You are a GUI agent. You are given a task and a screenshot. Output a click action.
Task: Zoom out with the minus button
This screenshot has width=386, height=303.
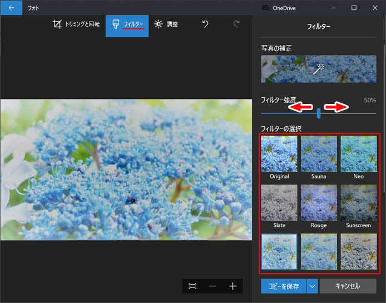[x=212, y=286]
